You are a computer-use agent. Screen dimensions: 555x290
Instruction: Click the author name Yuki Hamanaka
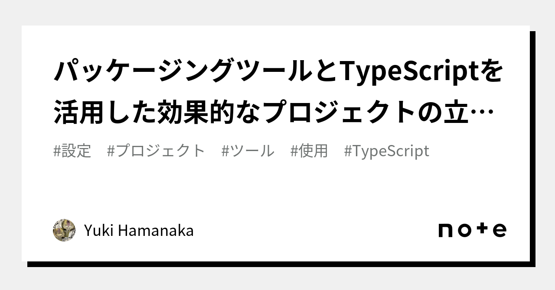tap(139, 231)
